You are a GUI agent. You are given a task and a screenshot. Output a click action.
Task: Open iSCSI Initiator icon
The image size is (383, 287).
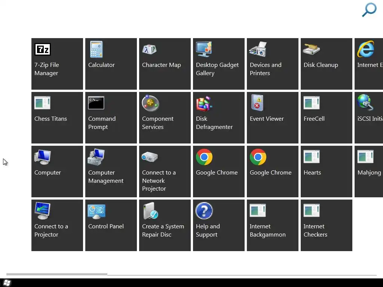coord(365,102)
